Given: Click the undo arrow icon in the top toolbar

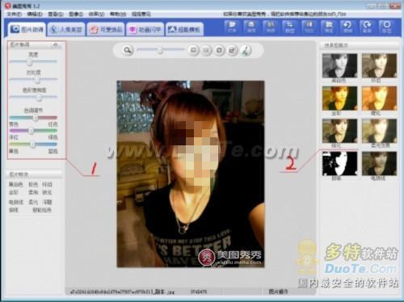Looking at the screenshot, I should (347, 27).
